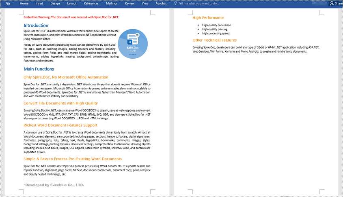343x197 pixels.
Task: Click the paragraph starting Plenty of Word document
Action: pos(71,53)
